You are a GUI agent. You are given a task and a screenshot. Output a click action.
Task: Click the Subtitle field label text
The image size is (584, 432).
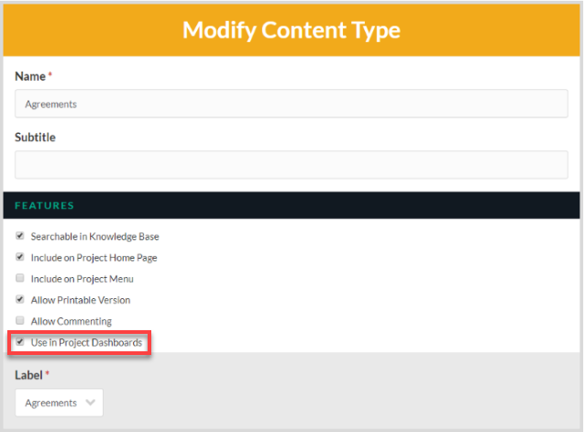coord(35,138)
